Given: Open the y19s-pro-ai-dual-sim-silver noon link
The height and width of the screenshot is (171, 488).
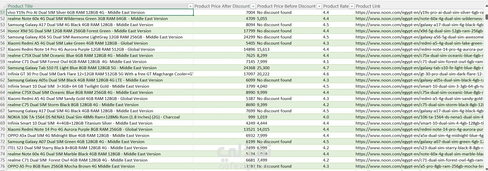Looking at the screenshot, I should coord(419,12).
